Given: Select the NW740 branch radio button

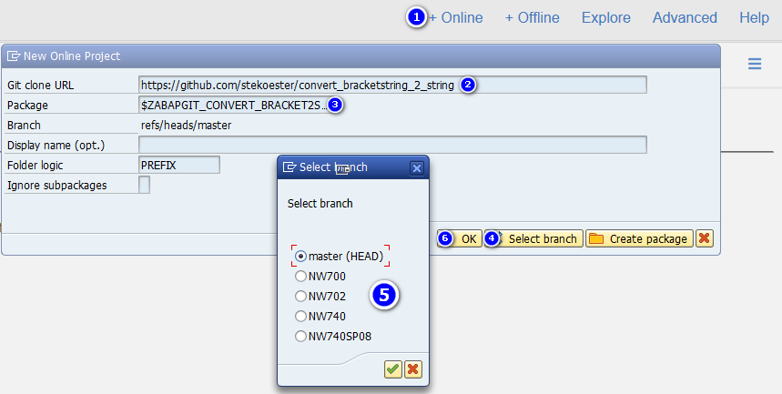Looking at the screenshot, I should [x=300, y=316].
